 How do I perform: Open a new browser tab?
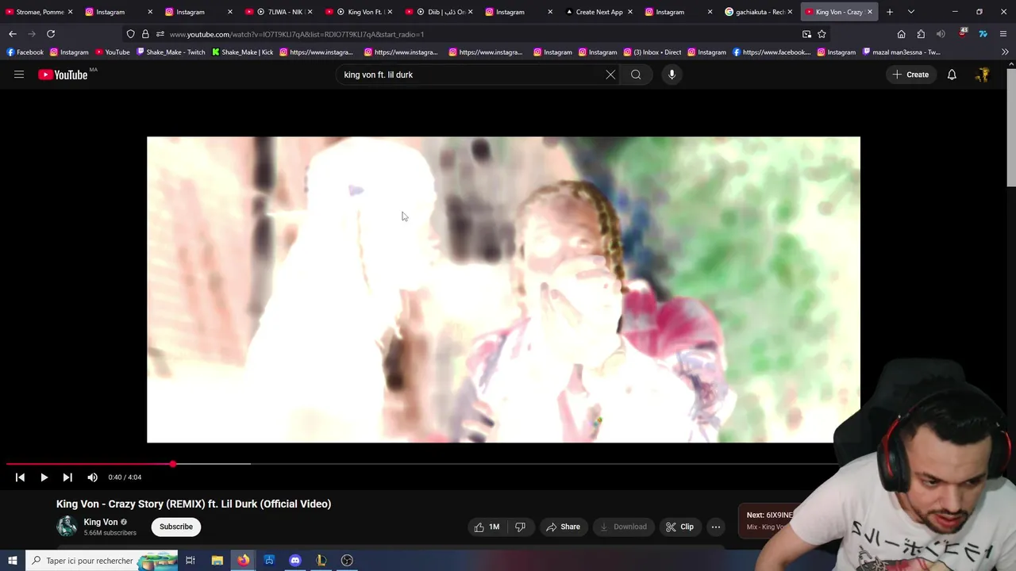(890, 12)
